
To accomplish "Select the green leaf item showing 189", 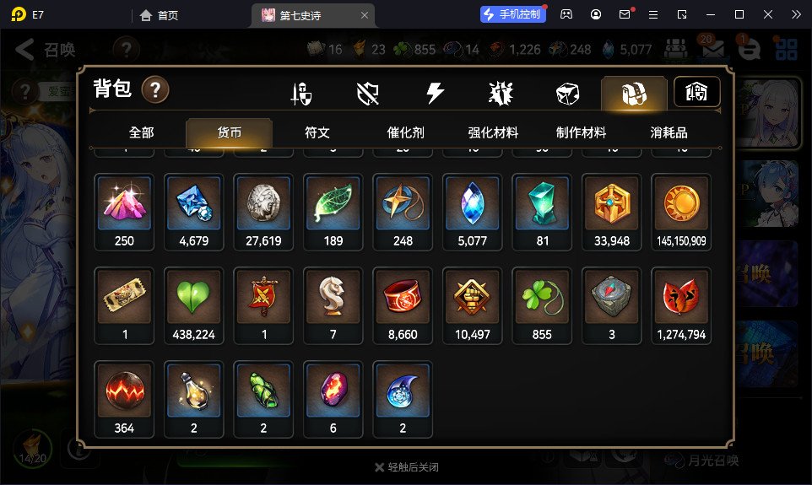I will pyautogui.click(x=333, y=213).
